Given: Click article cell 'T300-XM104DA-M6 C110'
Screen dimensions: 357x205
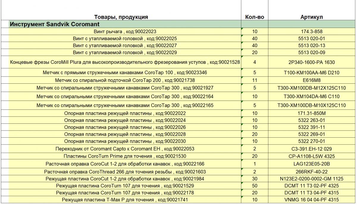Looking at the screenshot, I should coord(312,97).
